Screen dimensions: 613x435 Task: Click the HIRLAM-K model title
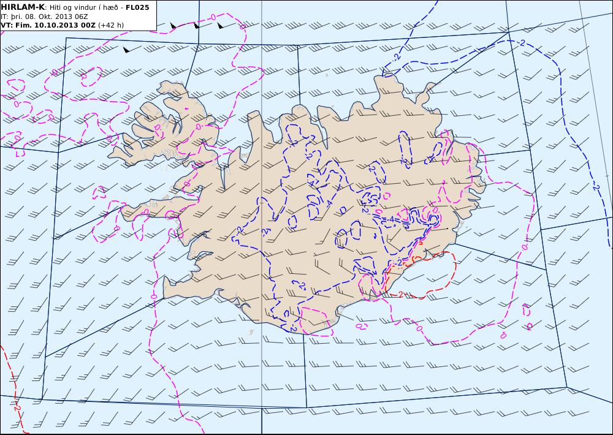23,7
